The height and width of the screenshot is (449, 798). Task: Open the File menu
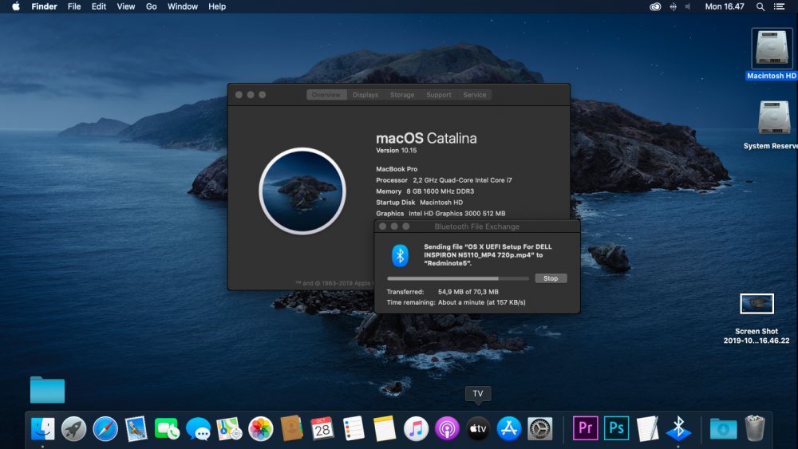[74, 6]
